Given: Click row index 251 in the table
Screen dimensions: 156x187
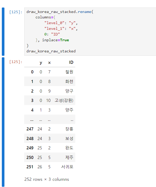Looking at the screenshot, I should 30,167.
